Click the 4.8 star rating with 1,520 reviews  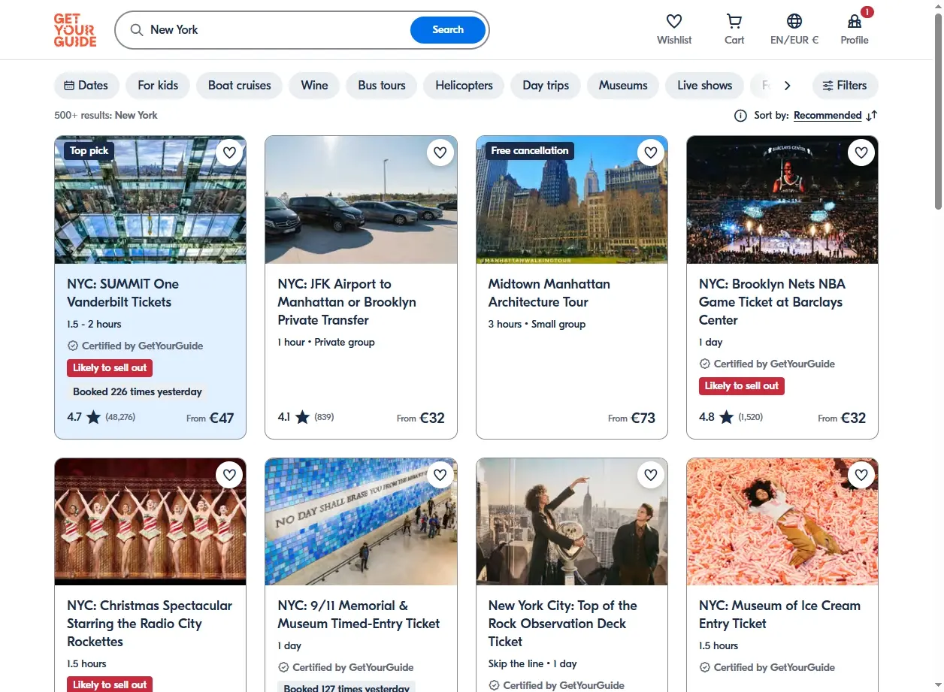[x=731, y=417]
